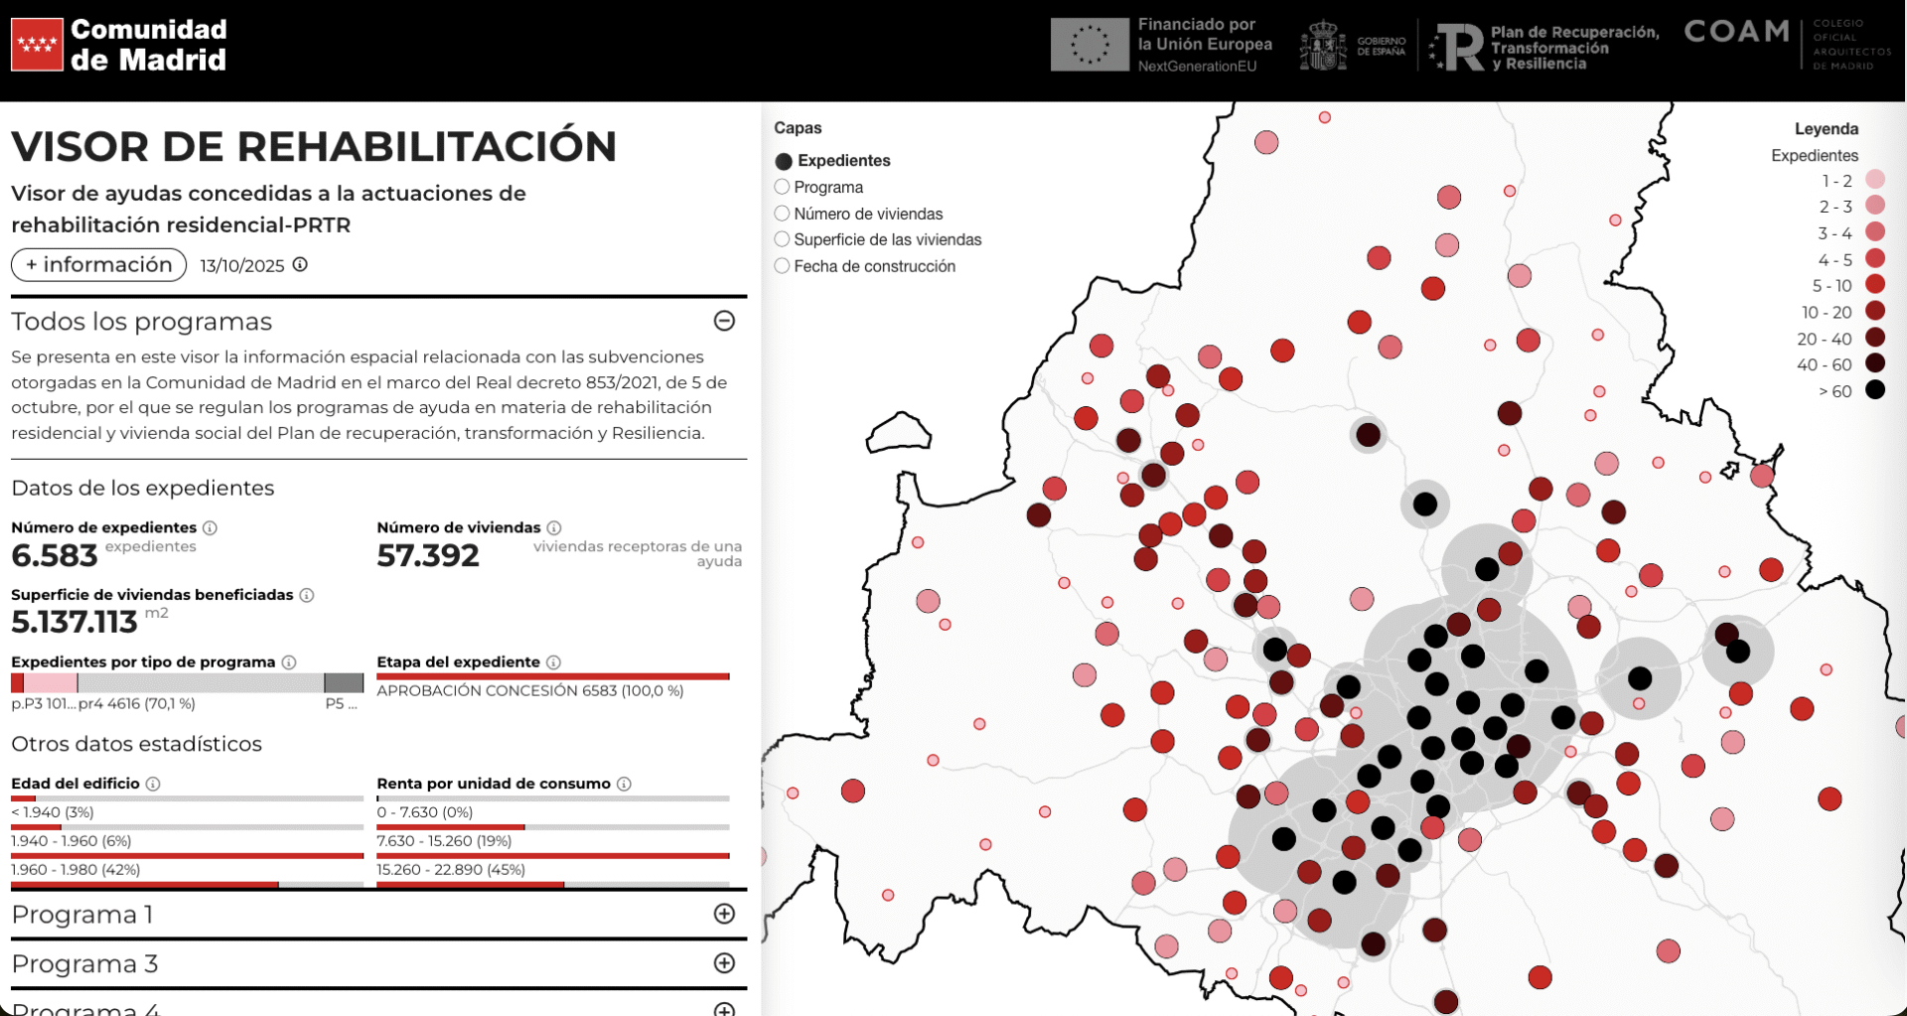Image resolution: width=1907 pixels, height=1016 pixels.
Task: Click the APROBACIÓN CONCESIÓN red progress bar
Action: coord(552,676)
